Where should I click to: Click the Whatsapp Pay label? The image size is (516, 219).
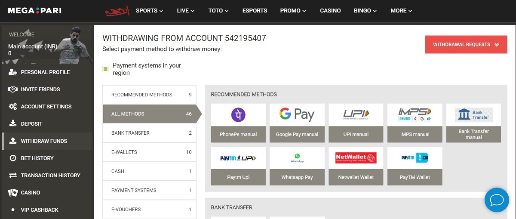[297, 177]
